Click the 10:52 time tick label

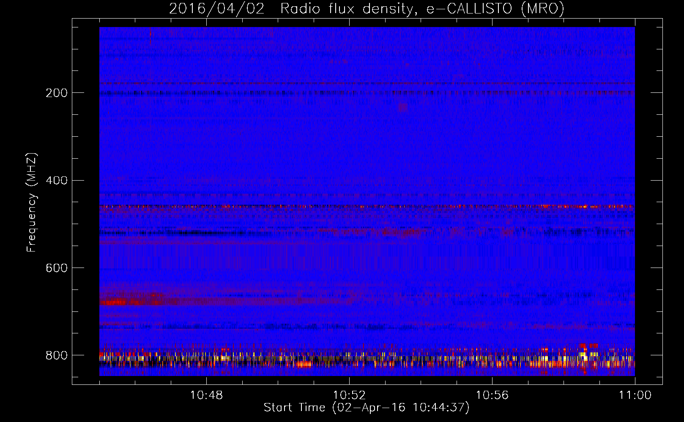pos(349,395)
